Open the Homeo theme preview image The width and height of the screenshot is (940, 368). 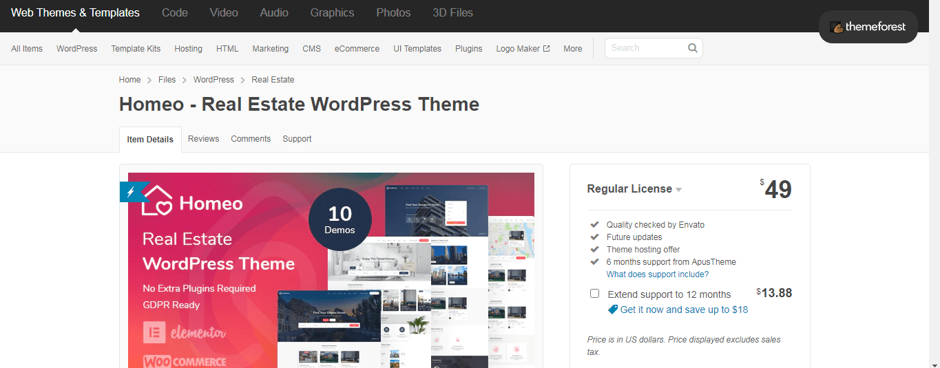click(x=331, y=270)
